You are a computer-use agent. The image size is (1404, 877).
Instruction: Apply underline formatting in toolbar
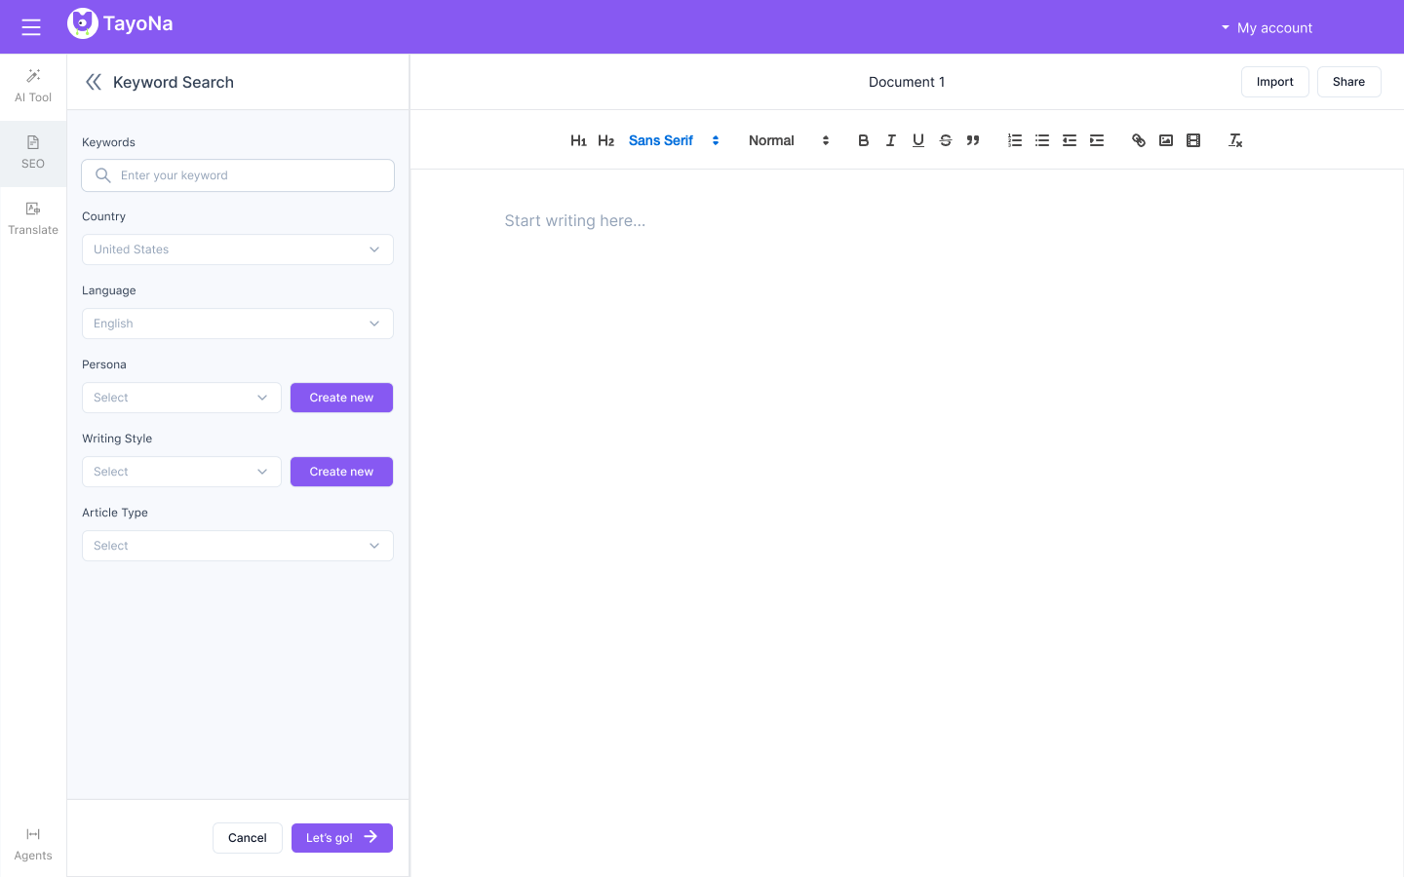coord(917,140)
